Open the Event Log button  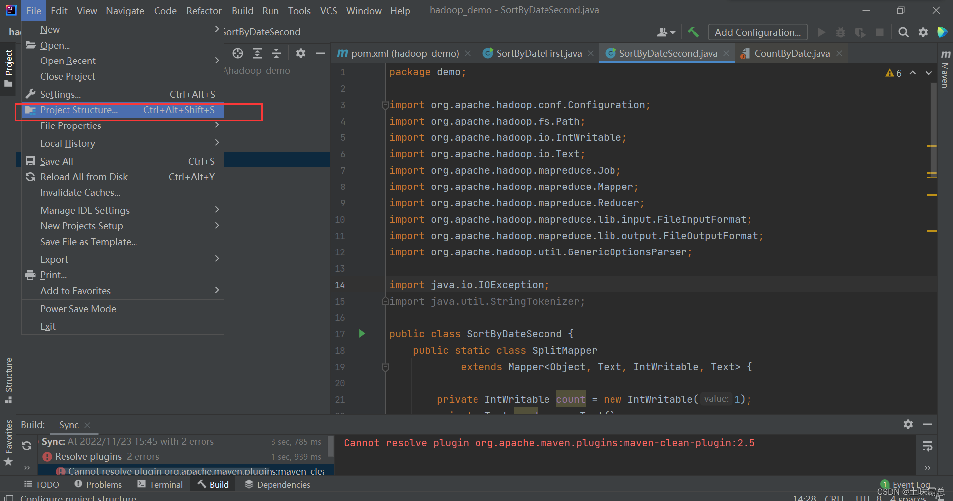tap(905, 484)
